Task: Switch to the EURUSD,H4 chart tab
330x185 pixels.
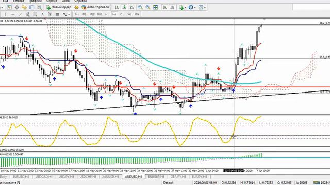Action: [x=21, y=177]
